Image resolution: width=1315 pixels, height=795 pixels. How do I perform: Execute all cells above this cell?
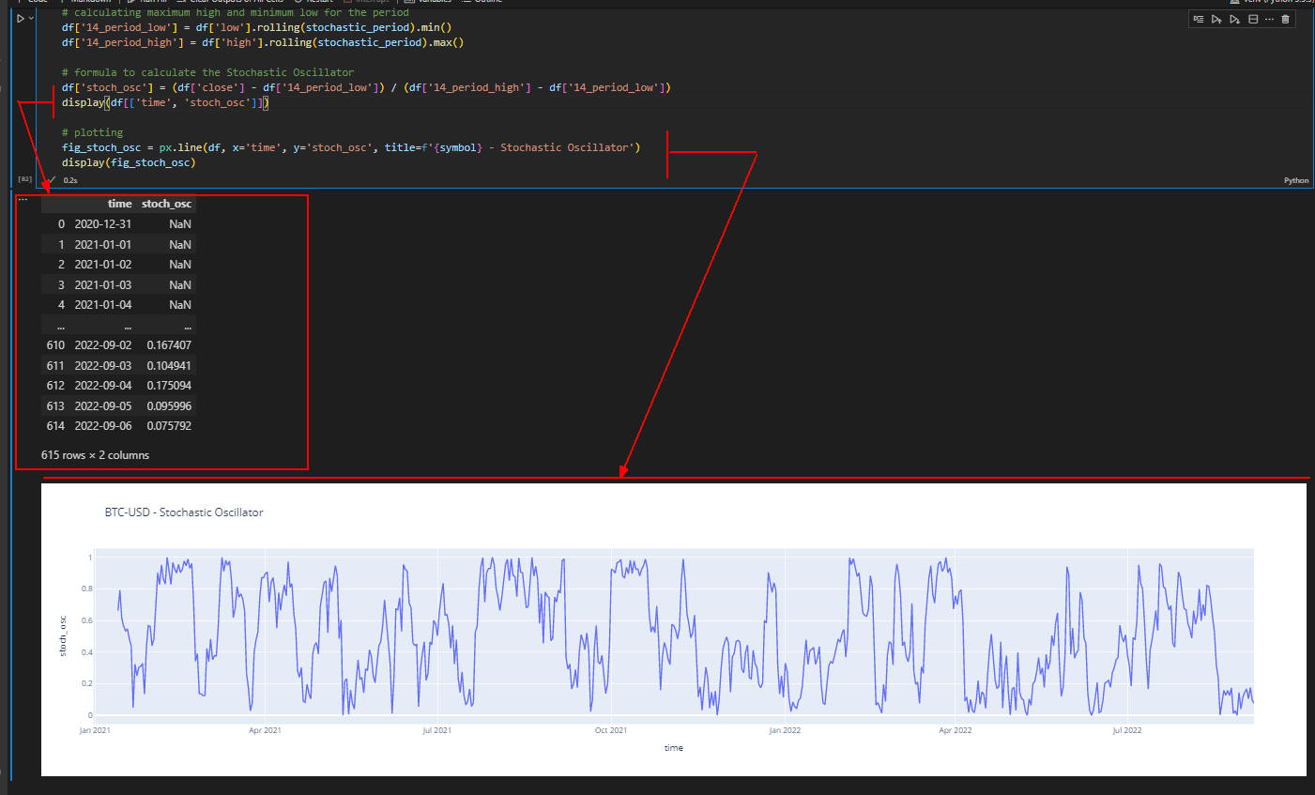pos(1217,18)
